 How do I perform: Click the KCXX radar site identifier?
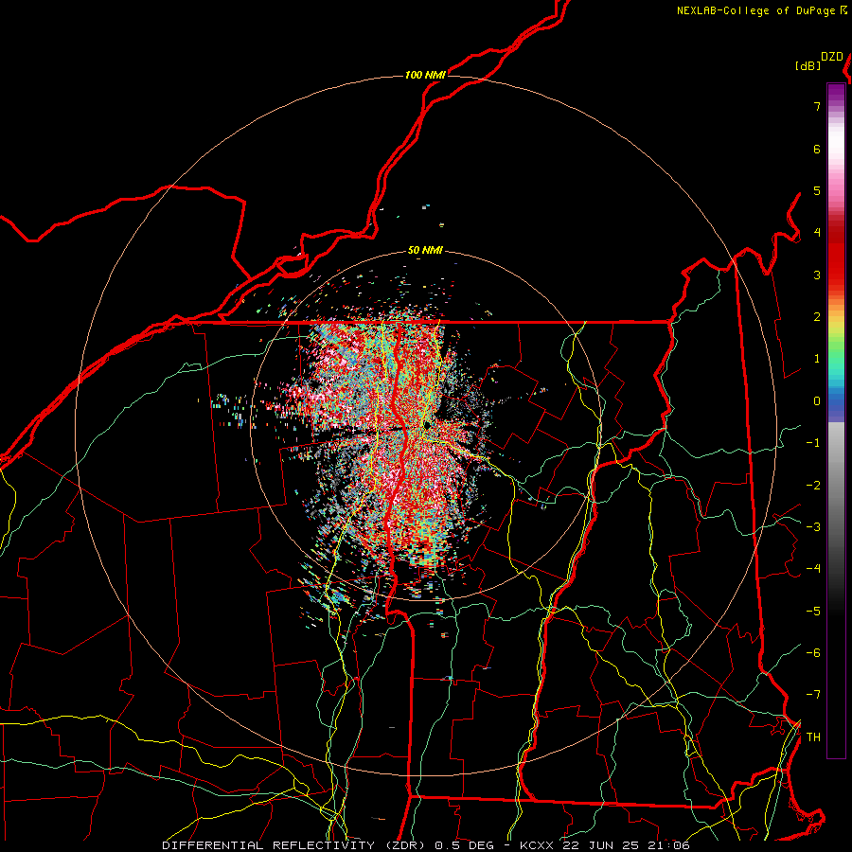[537, 845]
